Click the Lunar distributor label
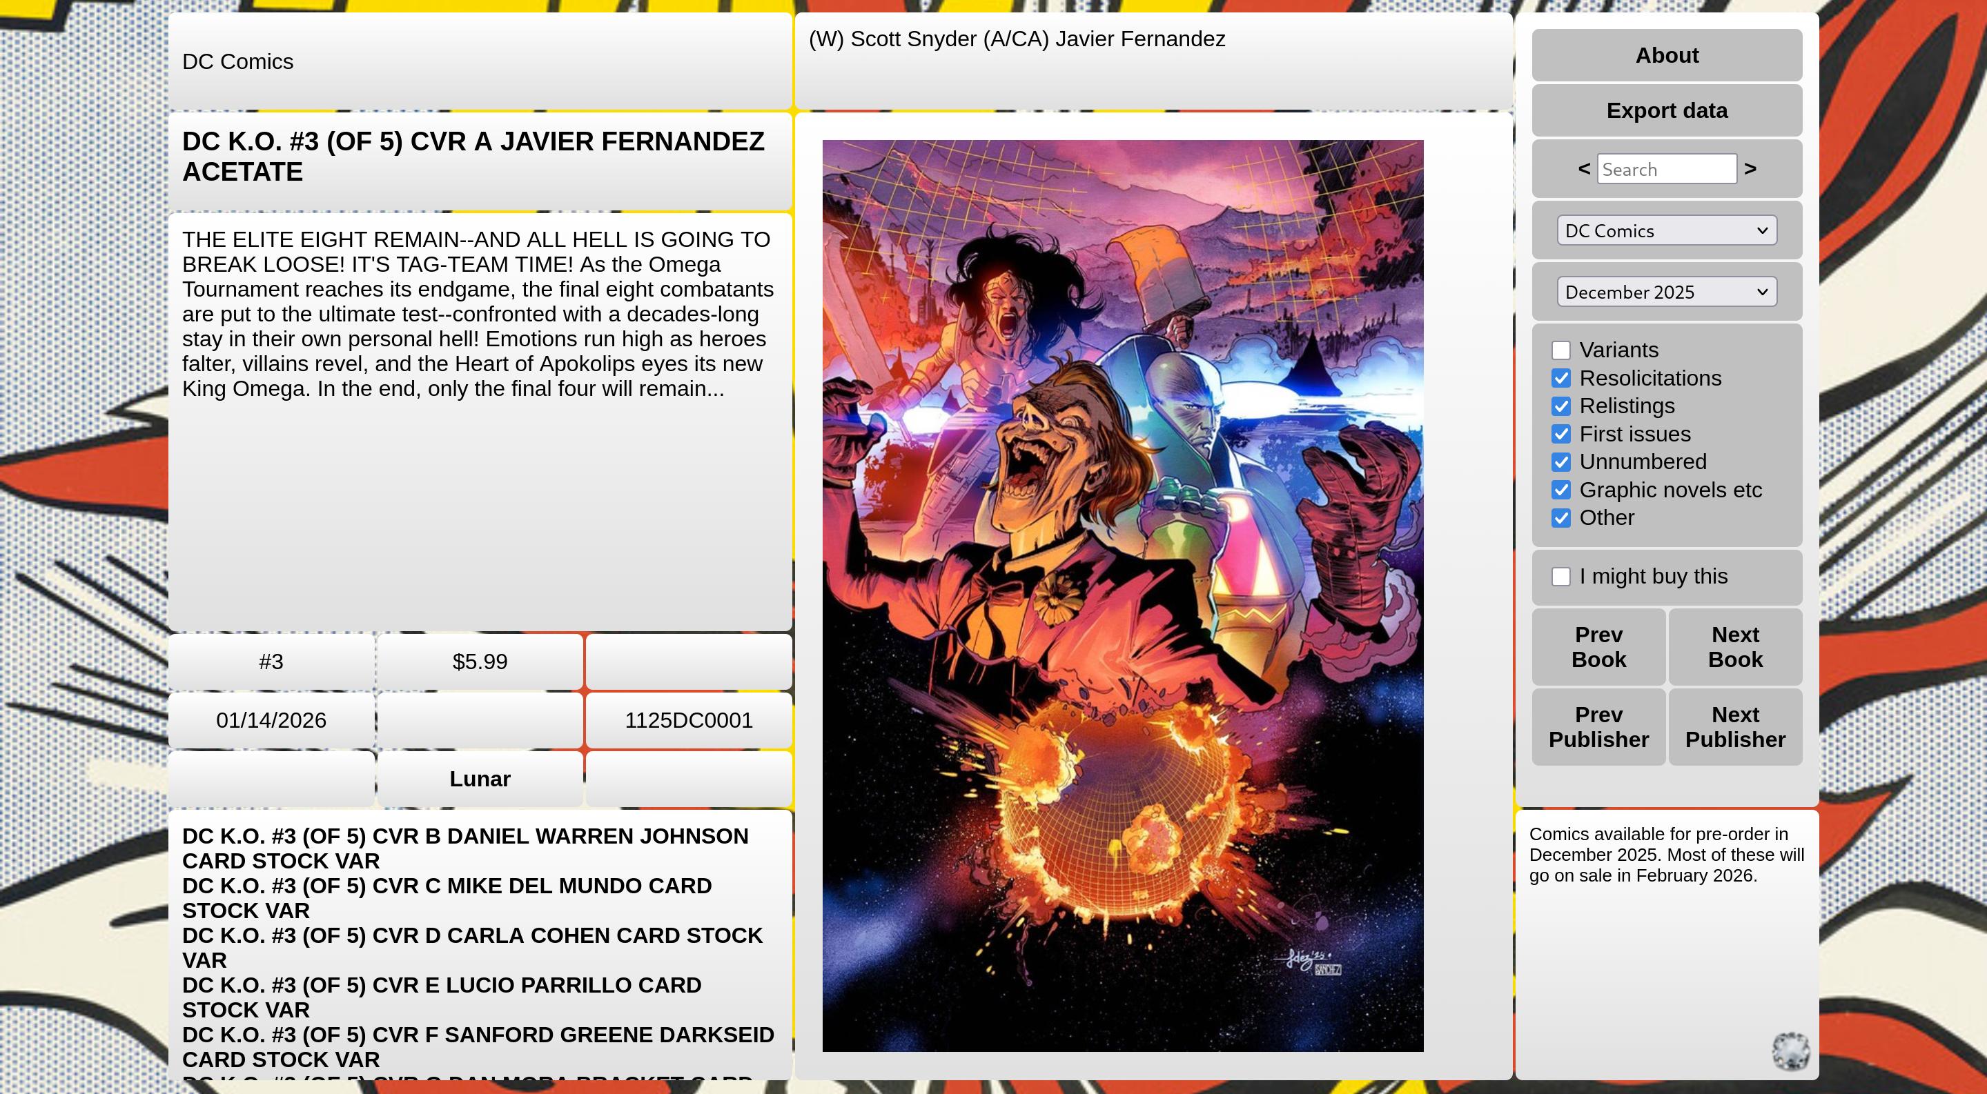 coord(480,779)
